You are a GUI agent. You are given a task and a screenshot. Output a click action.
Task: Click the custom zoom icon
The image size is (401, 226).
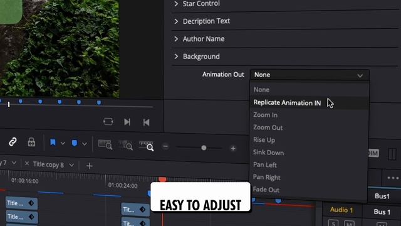click(x=146, y=146)
